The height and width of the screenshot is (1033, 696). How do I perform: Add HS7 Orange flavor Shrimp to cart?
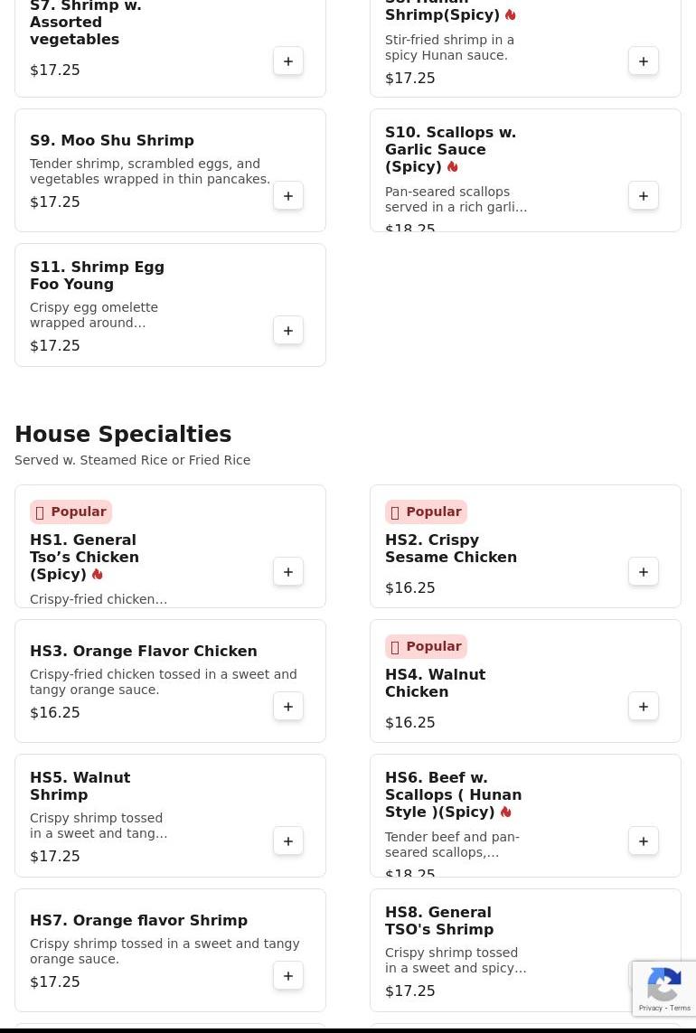tap(288, 976)
